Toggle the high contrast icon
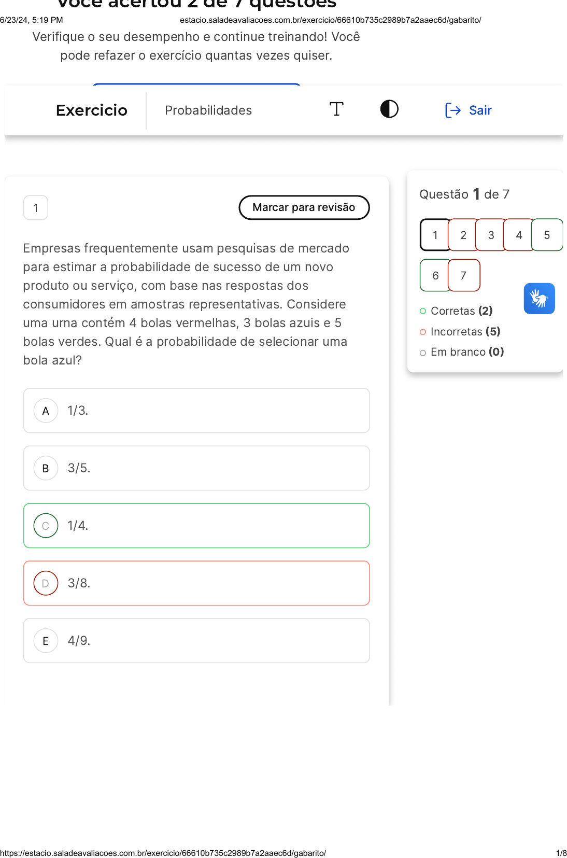Screen dimensions: 567x858 click(x=389, y=109)
